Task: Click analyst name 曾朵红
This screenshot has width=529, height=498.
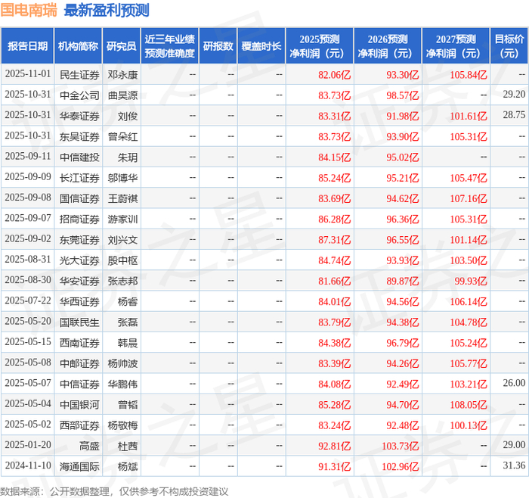Action: tap(122, 136)
